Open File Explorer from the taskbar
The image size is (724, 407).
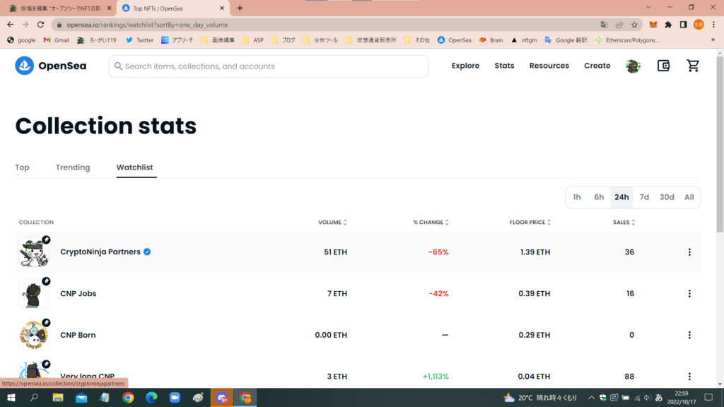tap(58, 398)
